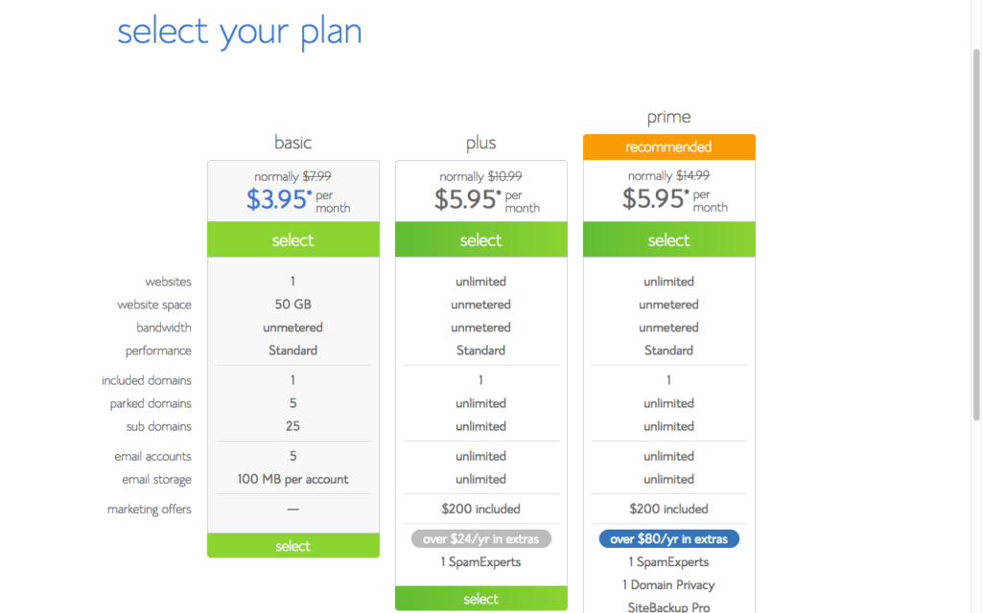The width and height of the screenshot is (982, 613).
Task: Click 1 Domain Privacy in prime plan
Action: (668, 585)
